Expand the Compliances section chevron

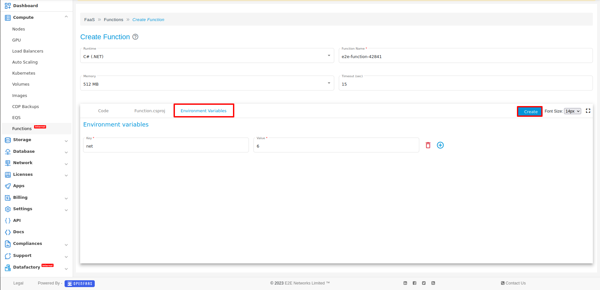point(66,245)
